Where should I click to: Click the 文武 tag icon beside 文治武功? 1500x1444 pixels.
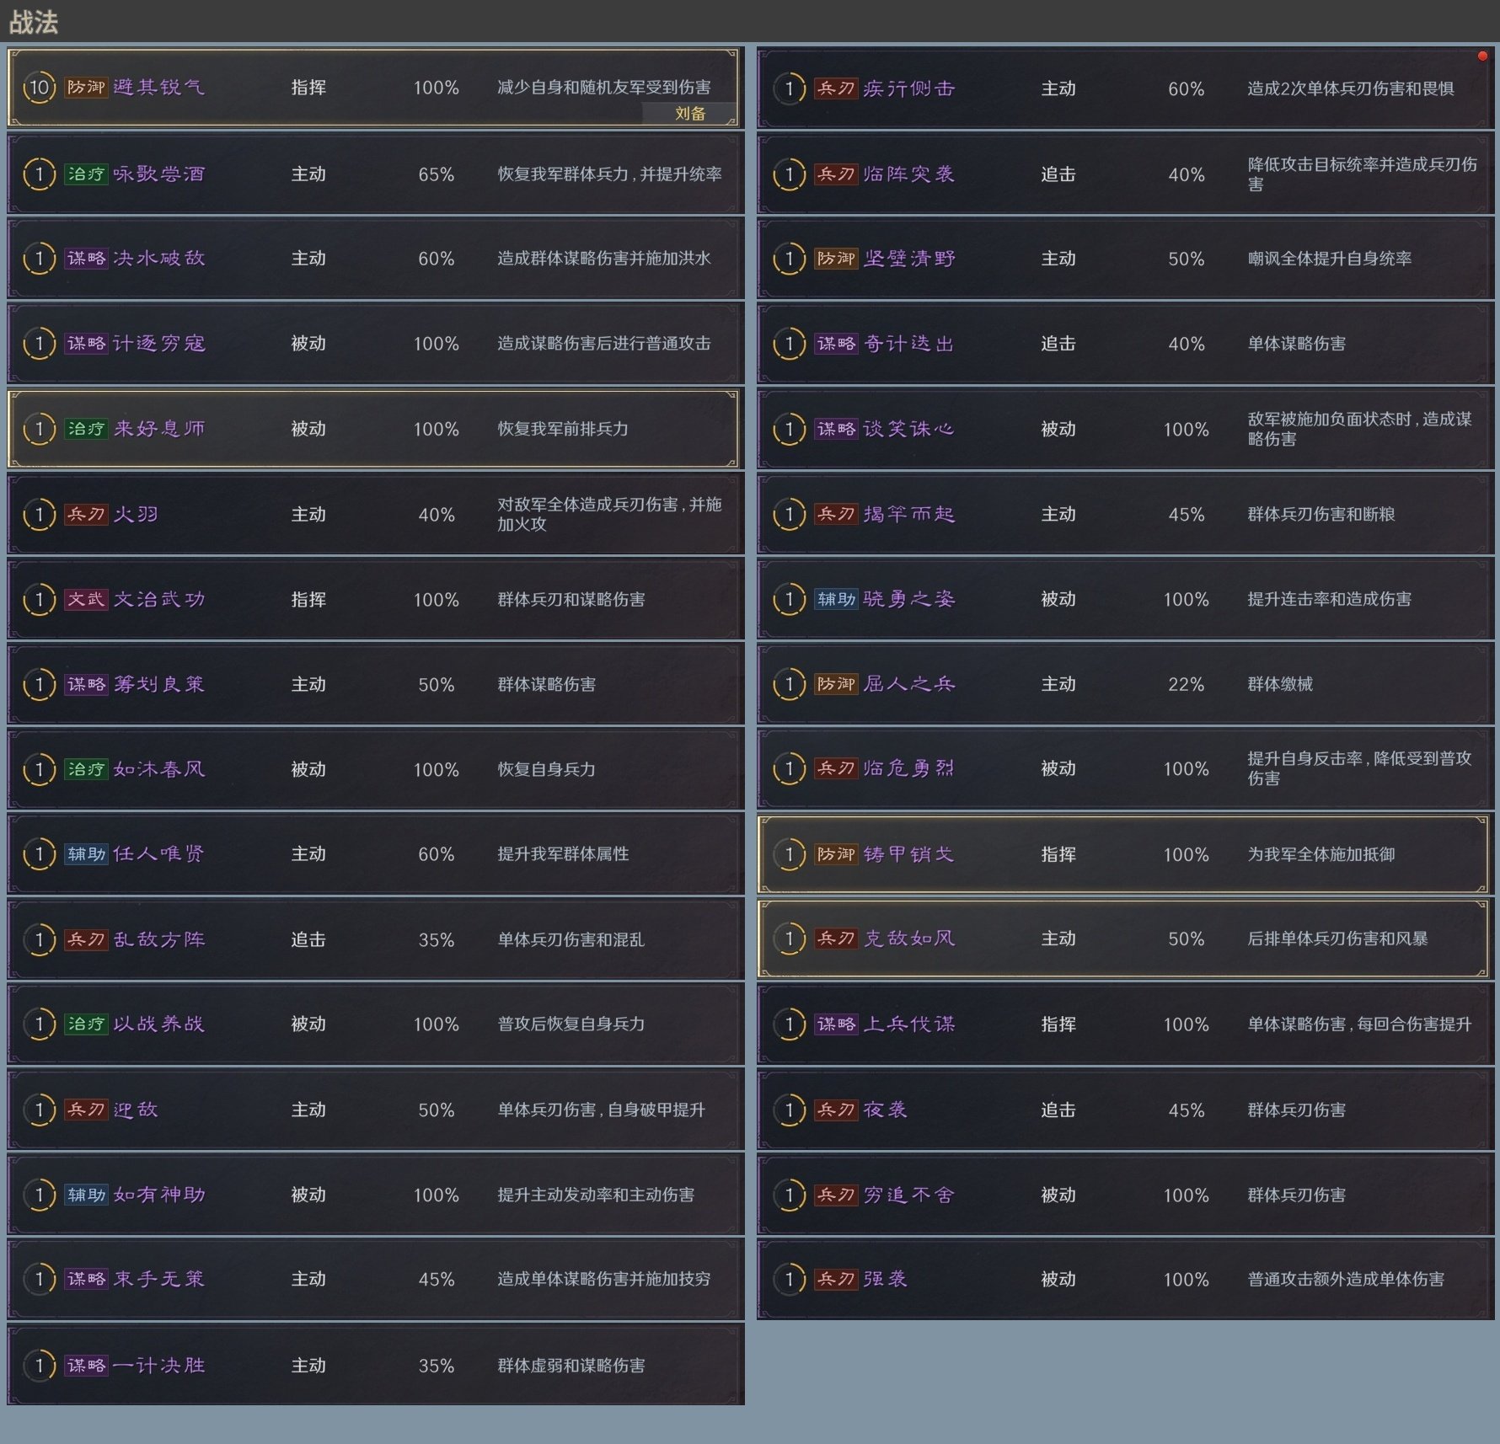click(87, 600)
